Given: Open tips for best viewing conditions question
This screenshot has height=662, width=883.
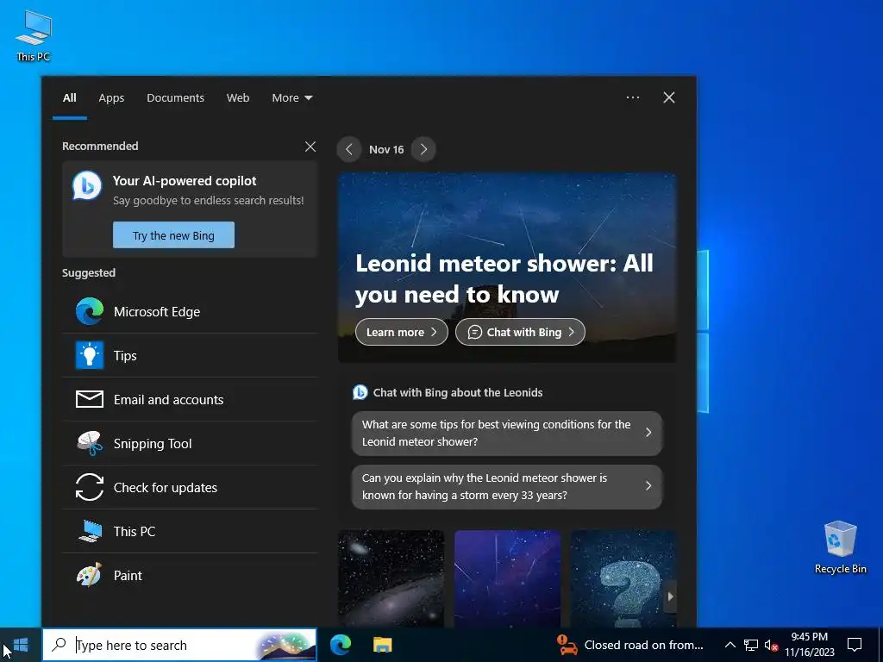Looking at the screenshot, I should [x=507, y=433].
